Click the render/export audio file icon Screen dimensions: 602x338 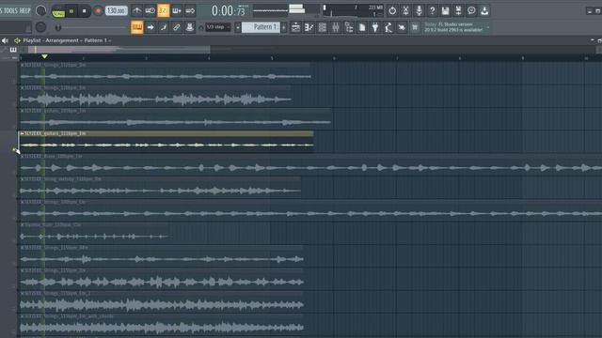click(458, 10)
